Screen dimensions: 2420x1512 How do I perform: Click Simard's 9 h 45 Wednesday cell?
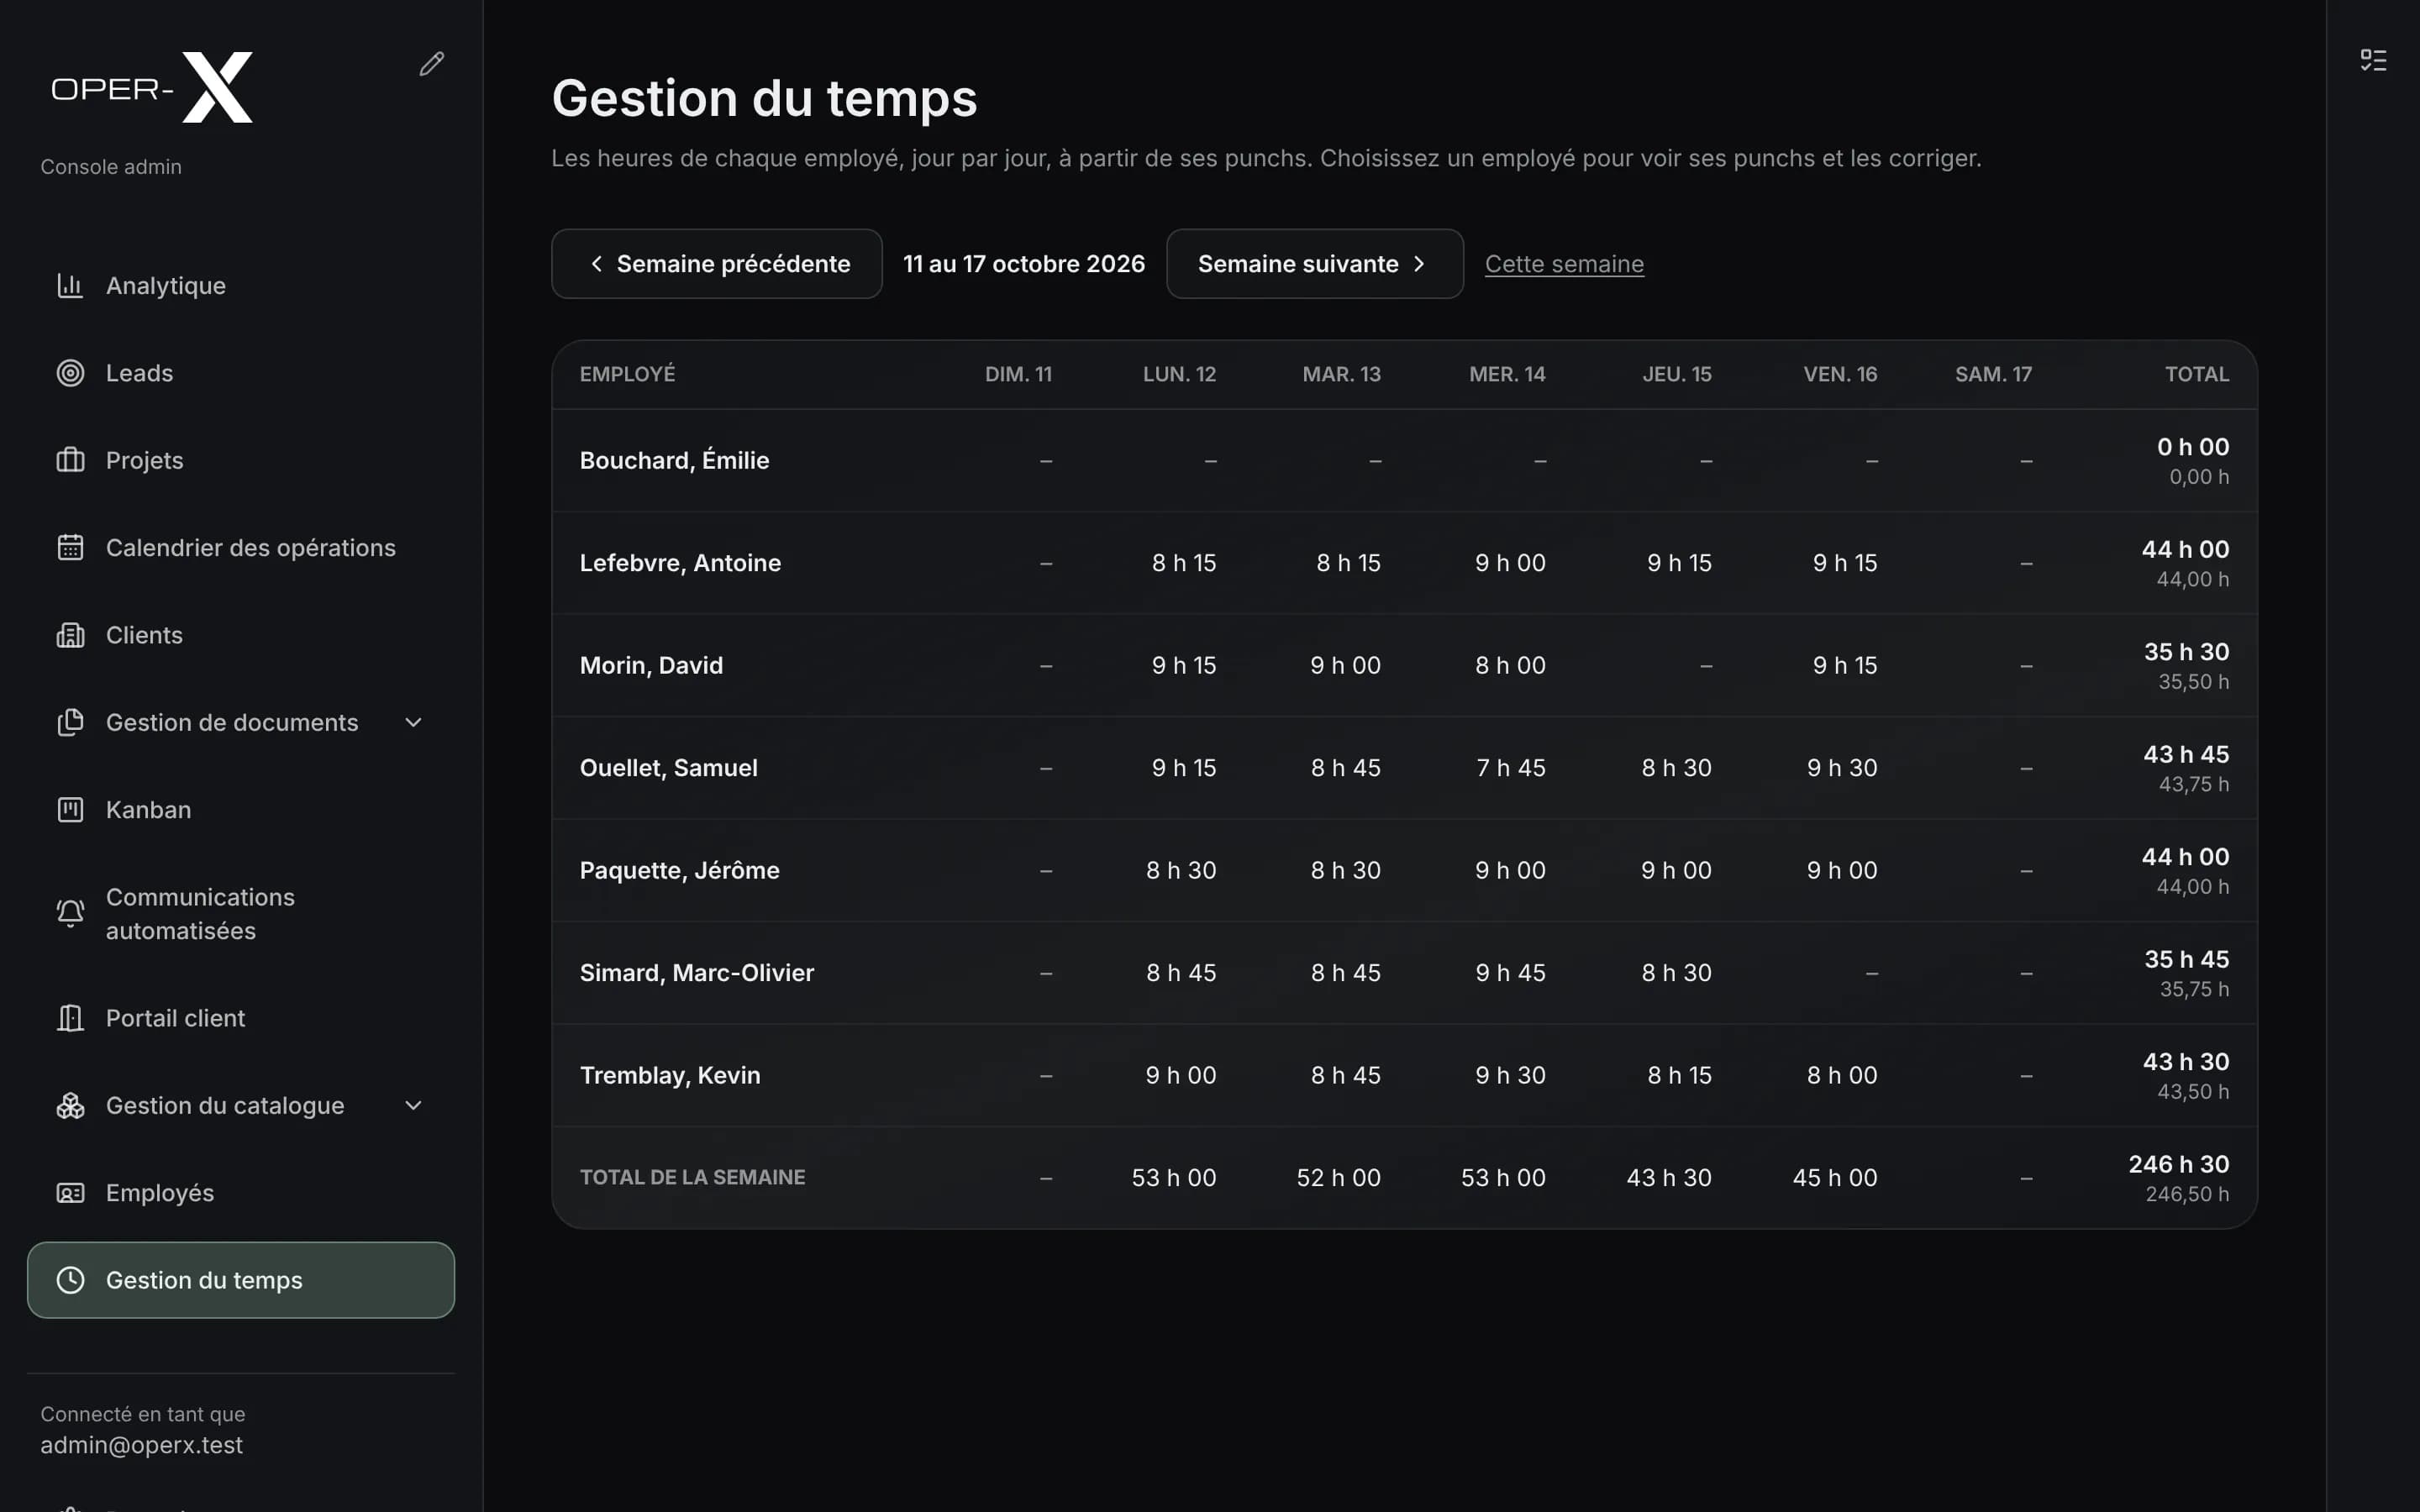1510,973
